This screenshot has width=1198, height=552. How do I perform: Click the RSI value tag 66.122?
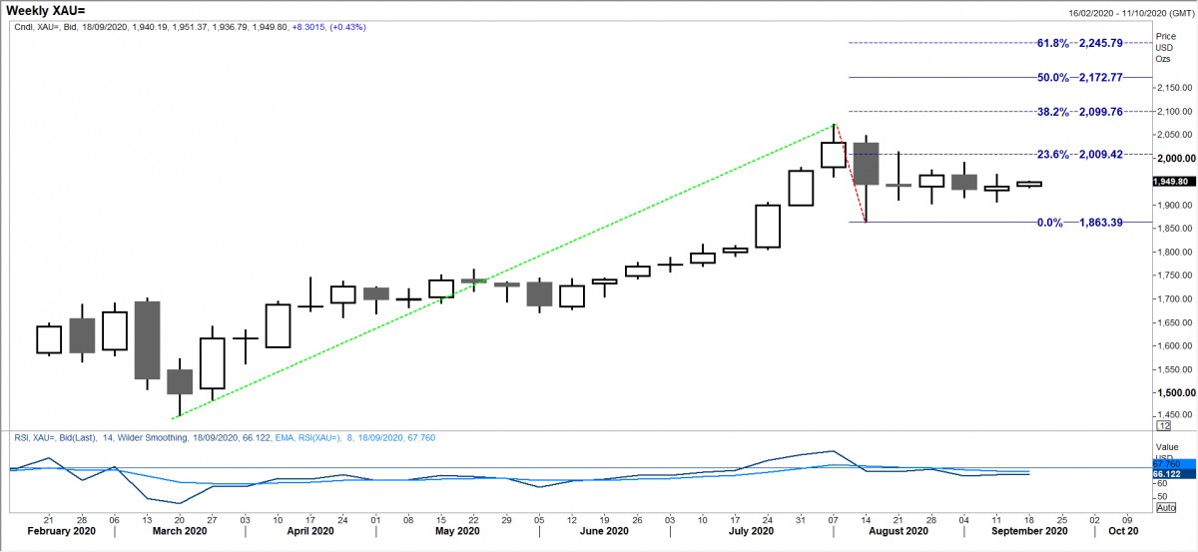[1170, 473]
